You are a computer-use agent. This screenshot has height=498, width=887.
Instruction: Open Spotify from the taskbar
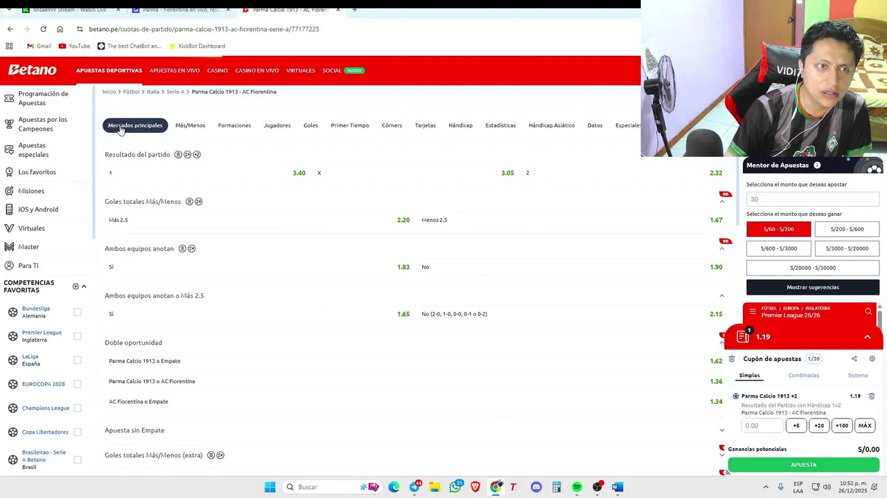(x=577, y=487)
